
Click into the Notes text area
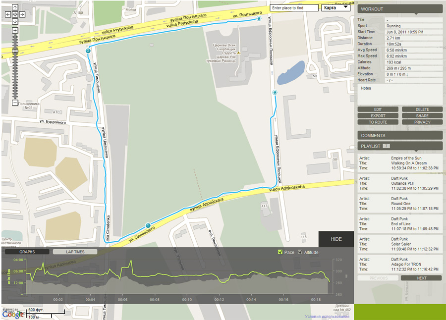[400, 95]
